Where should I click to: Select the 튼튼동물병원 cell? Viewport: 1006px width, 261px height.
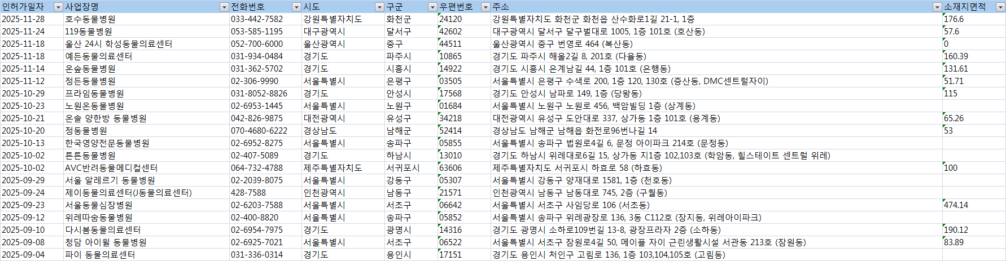click(146, 156)
